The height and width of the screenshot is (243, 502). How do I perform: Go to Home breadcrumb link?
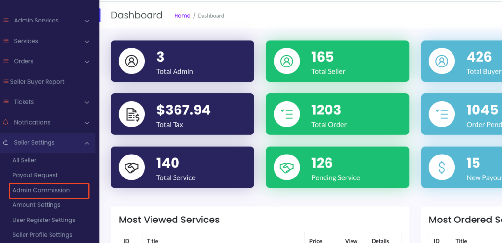(x=182, y=16)
